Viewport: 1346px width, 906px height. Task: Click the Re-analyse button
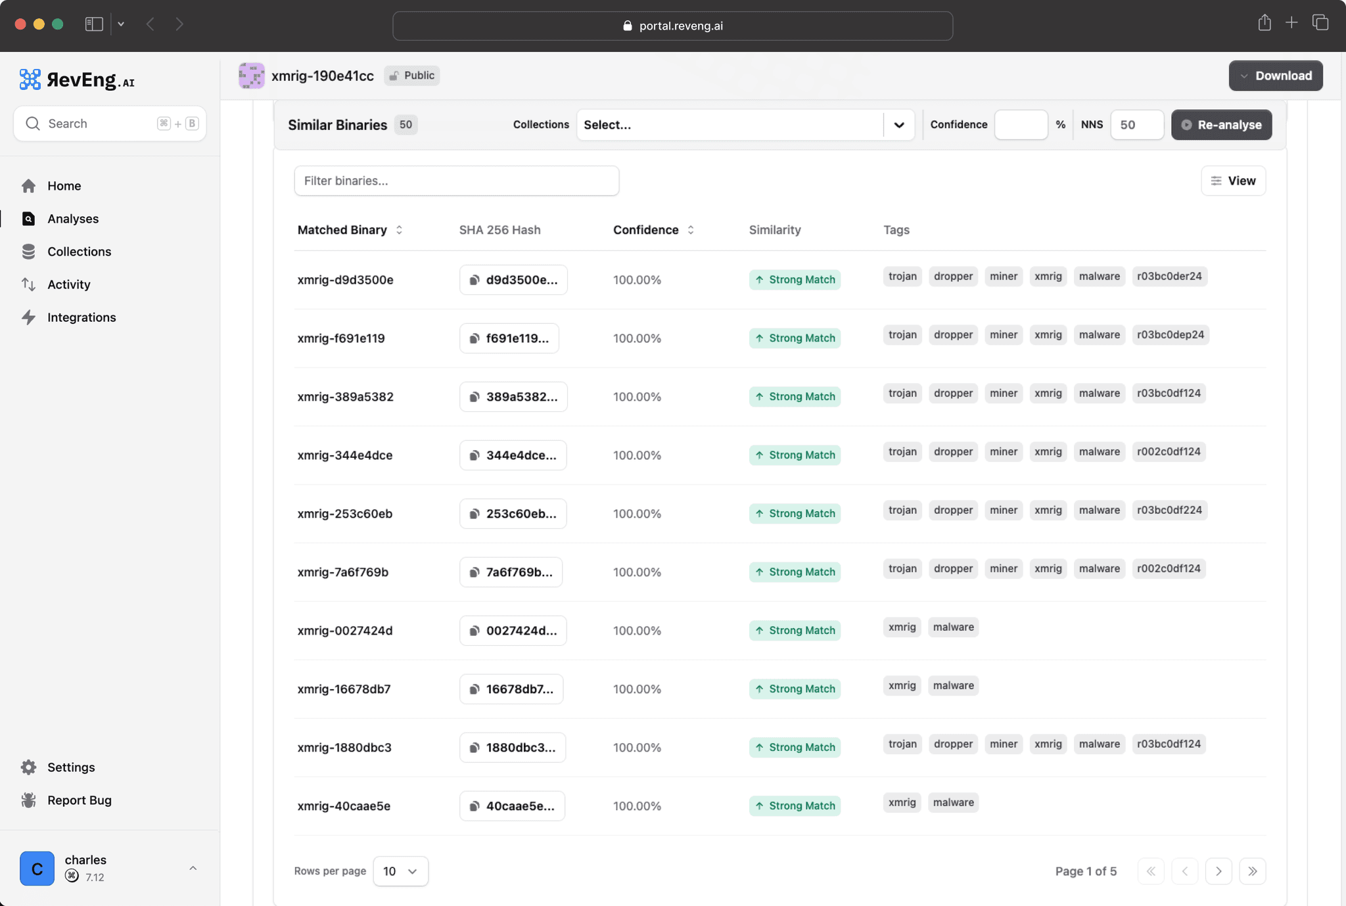click(1220, 125)
